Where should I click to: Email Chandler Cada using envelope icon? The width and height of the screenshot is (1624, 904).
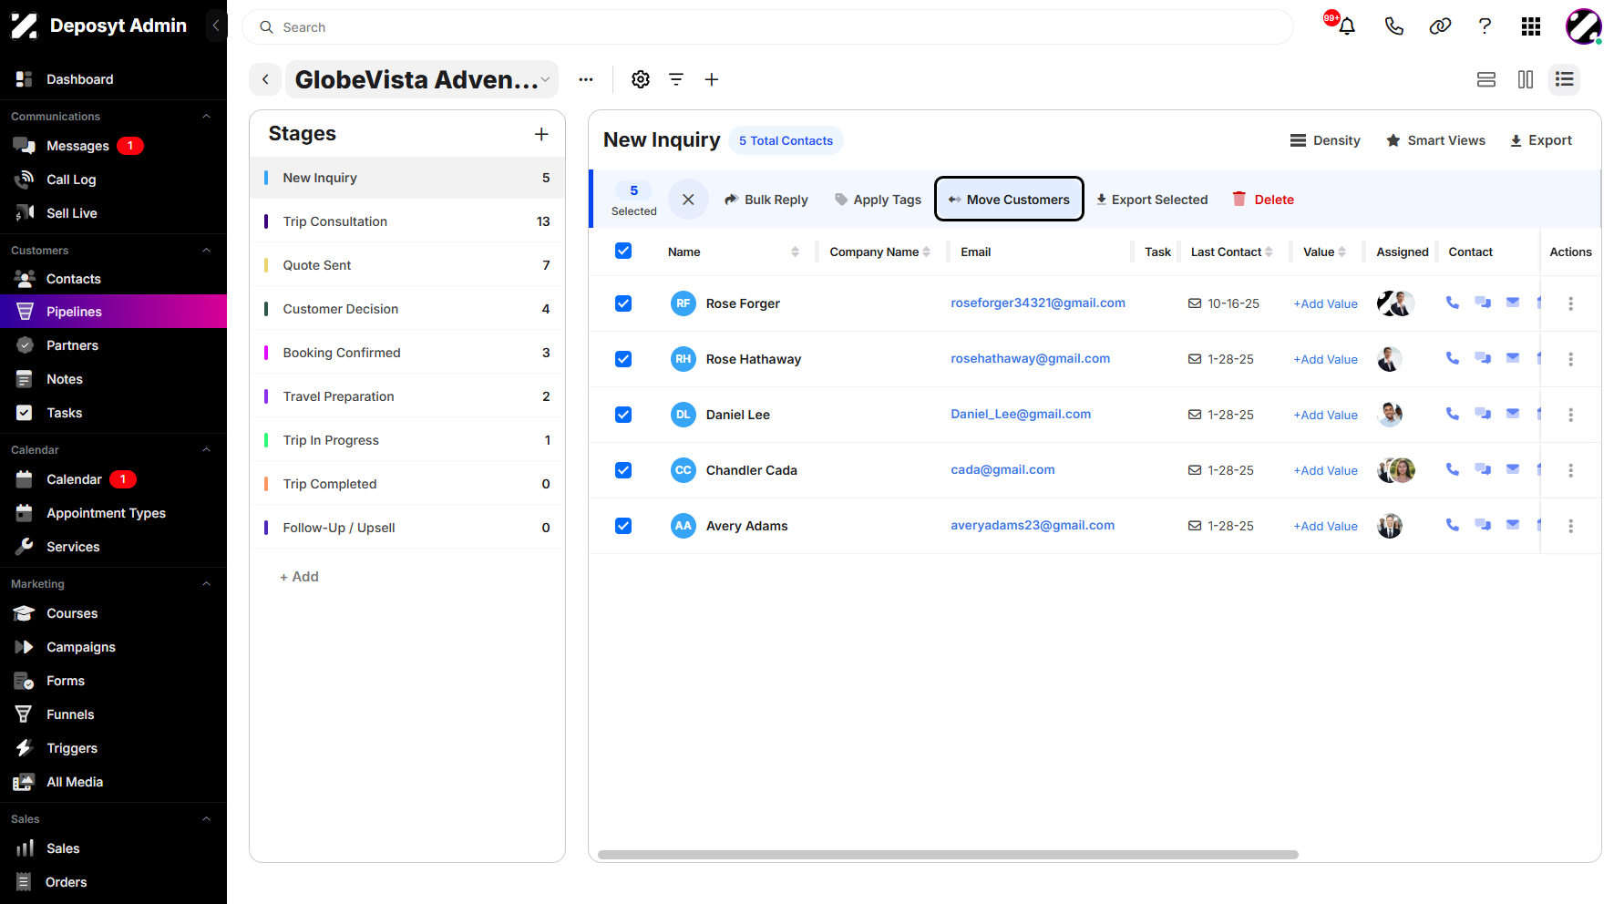tap(1513, 468)
